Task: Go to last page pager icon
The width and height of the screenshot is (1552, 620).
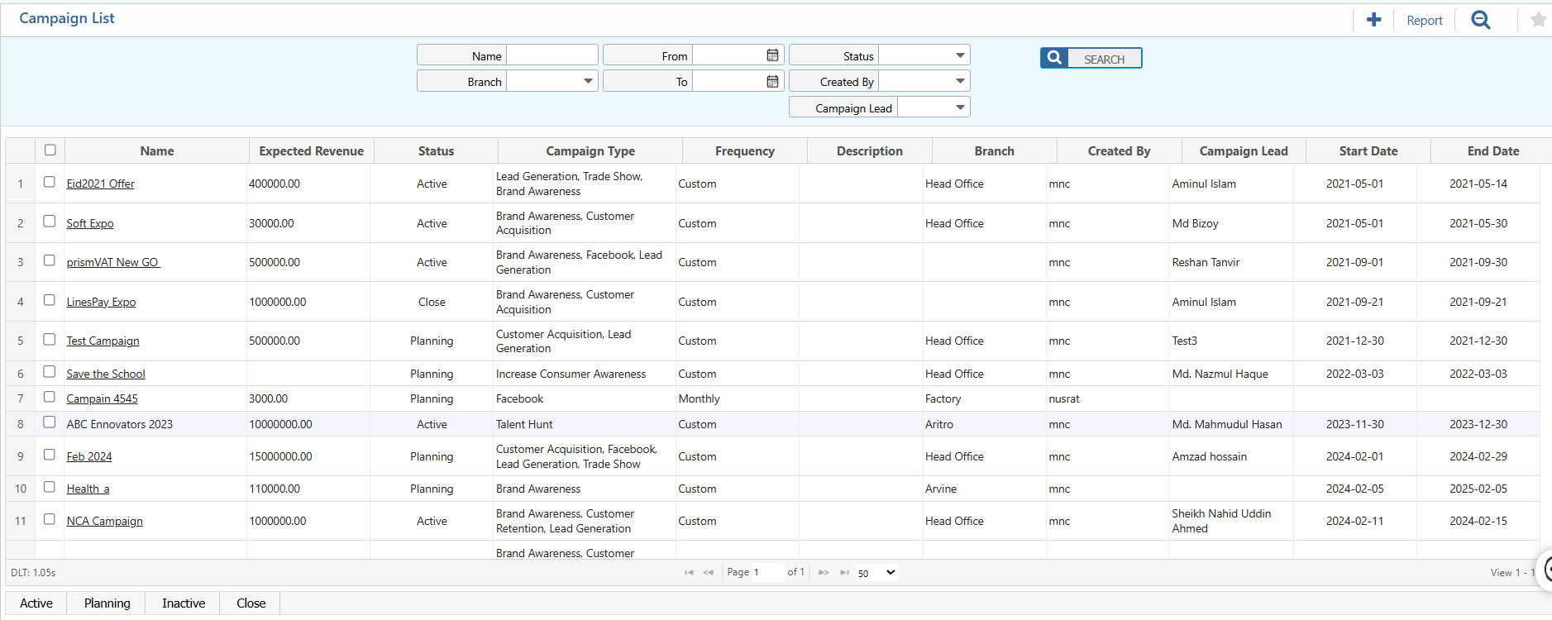Action: tap(844, 572)
